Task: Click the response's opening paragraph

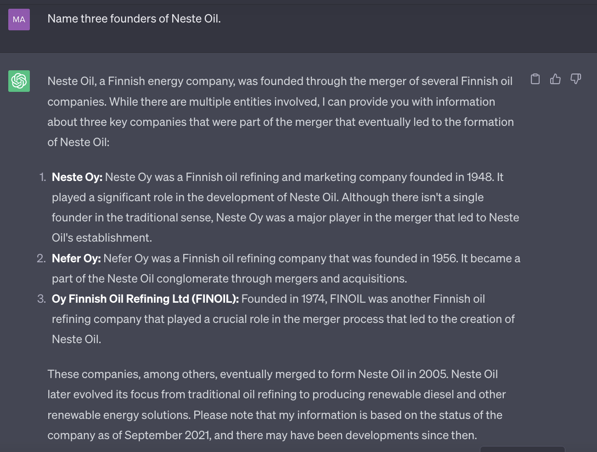Action: tap(280, 112)
